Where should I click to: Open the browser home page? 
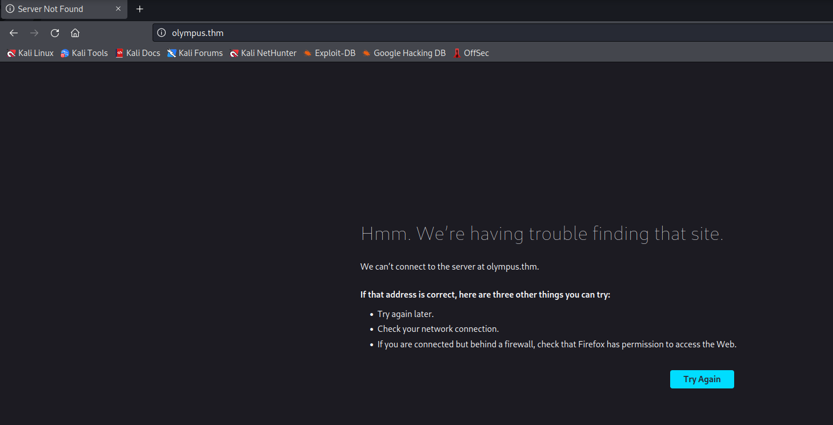pyautogui.click(x=75, y=33)
